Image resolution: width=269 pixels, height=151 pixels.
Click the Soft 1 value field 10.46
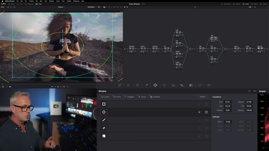point(227,122)
